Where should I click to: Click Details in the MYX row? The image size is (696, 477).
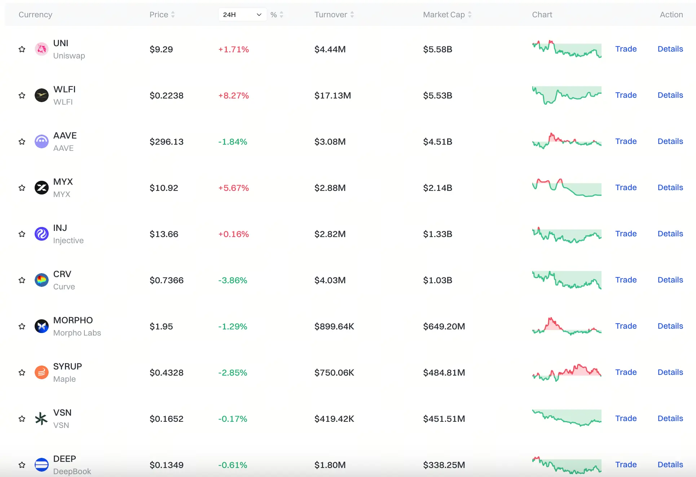tap(670, 188)
